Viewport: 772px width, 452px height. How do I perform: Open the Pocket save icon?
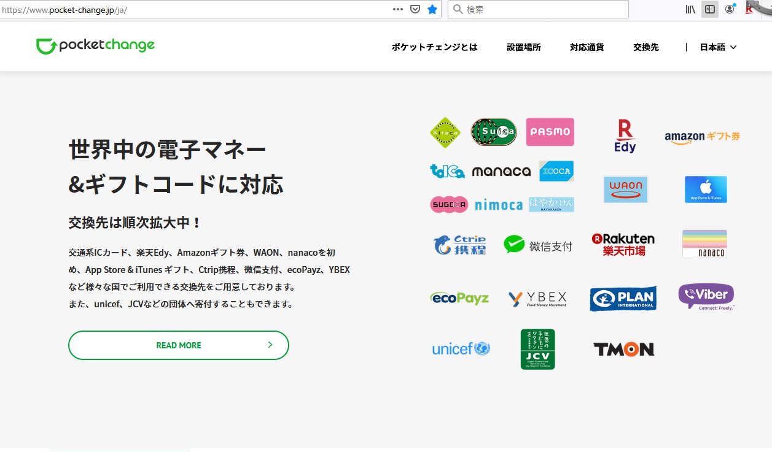click(x=415, y=9)
